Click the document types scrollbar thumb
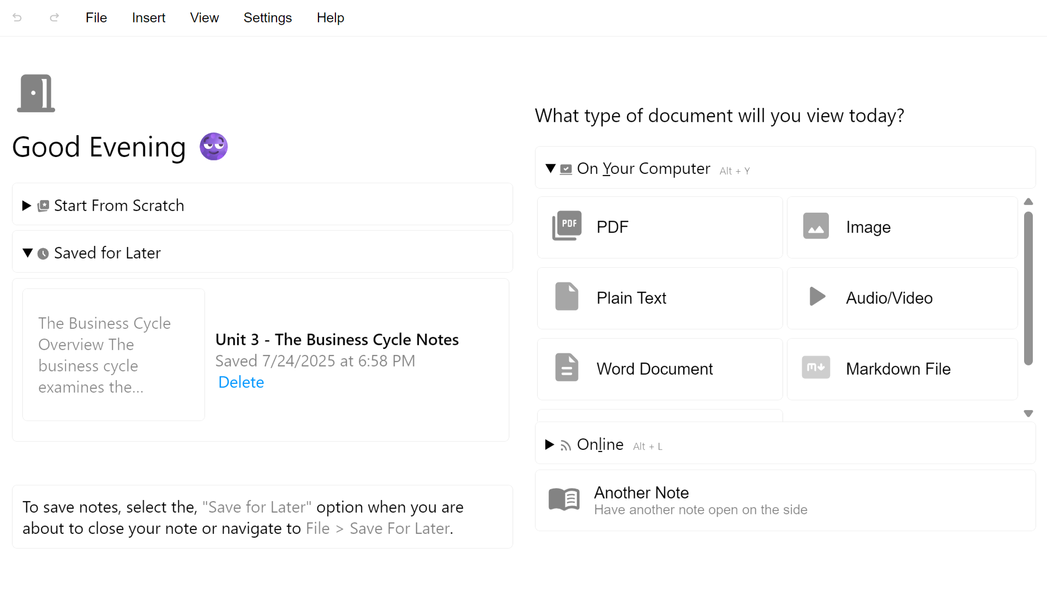This screenshot has height=589, width=1047. pyautogui.click(x=1028, y=288)
